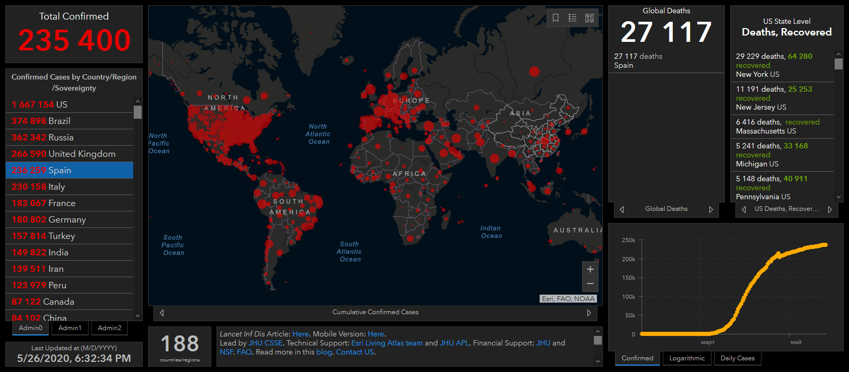This screenshot has width=849, height=372.
Task: Open the Contact US link
Action: 355,352
